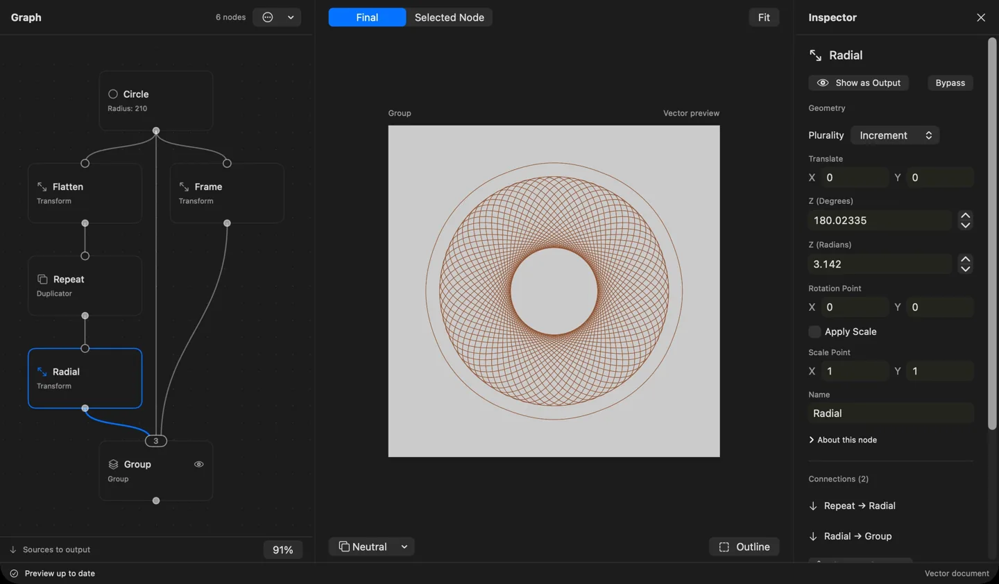Click the vector preview canvas artwork
999x584 pixels.
pos(554,291)
